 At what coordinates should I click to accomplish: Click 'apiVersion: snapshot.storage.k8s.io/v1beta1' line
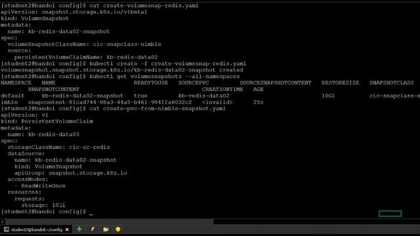pyautogui.click(x=73, y=12)
